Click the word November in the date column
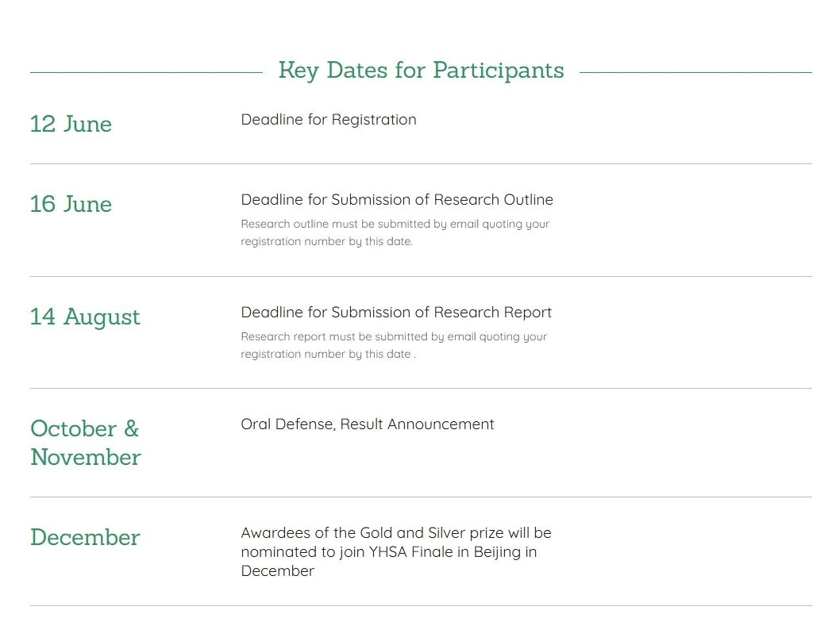832x641 pixels. (86, 457)
